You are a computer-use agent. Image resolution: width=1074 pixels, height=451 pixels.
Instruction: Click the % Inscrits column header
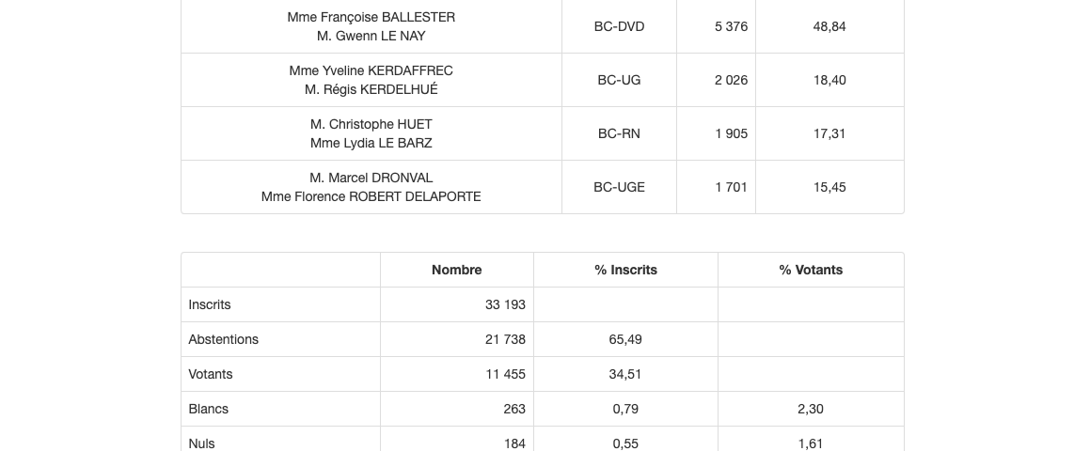[625, 270]
